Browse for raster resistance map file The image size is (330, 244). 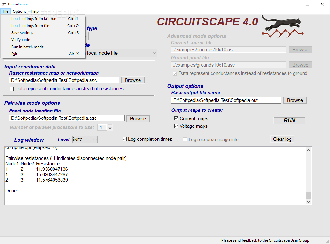click(x=133, y=80)
